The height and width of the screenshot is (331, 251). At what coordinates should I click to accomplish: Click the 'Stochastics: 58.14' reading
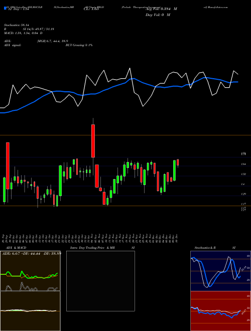(17, 25)
